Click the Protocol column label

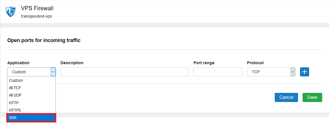point(255,63)
